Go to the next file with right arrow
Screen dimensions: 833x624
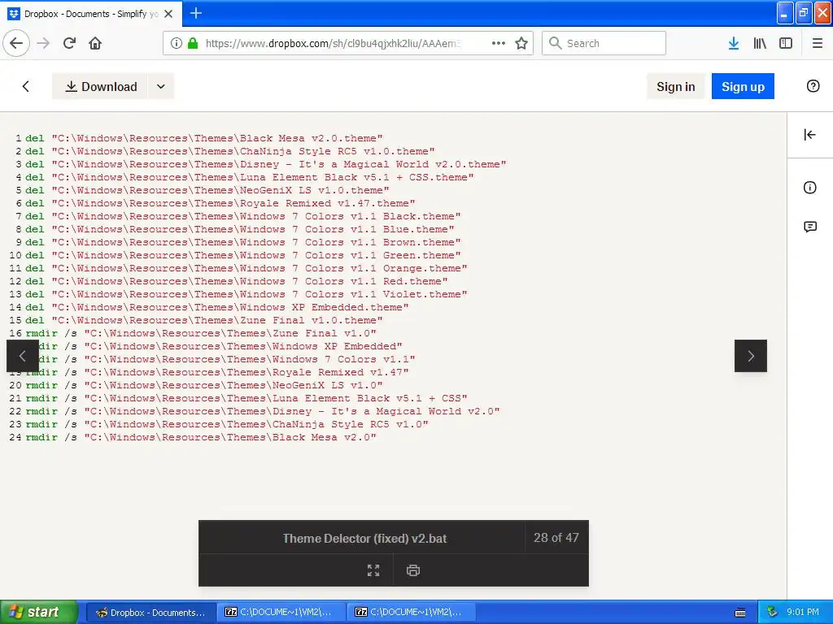751,356
